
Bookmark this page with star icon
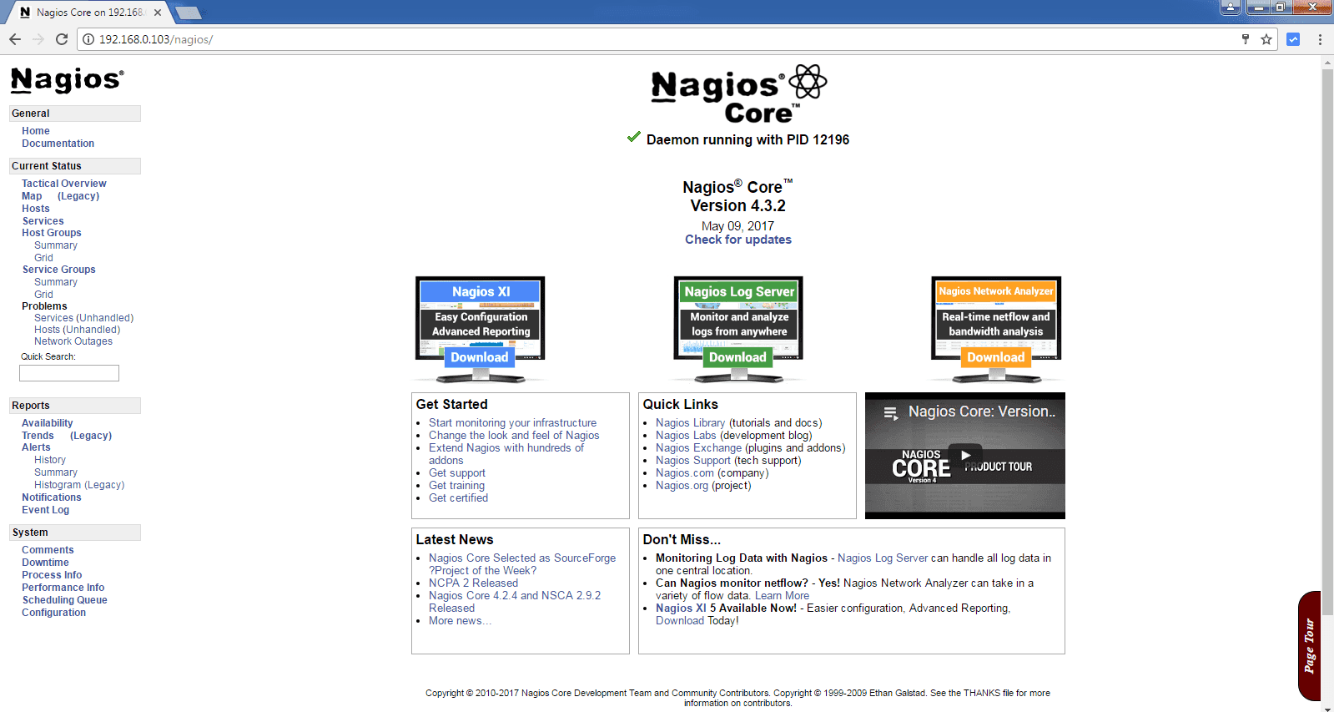pyautogui.click(x=1266, y=39)
